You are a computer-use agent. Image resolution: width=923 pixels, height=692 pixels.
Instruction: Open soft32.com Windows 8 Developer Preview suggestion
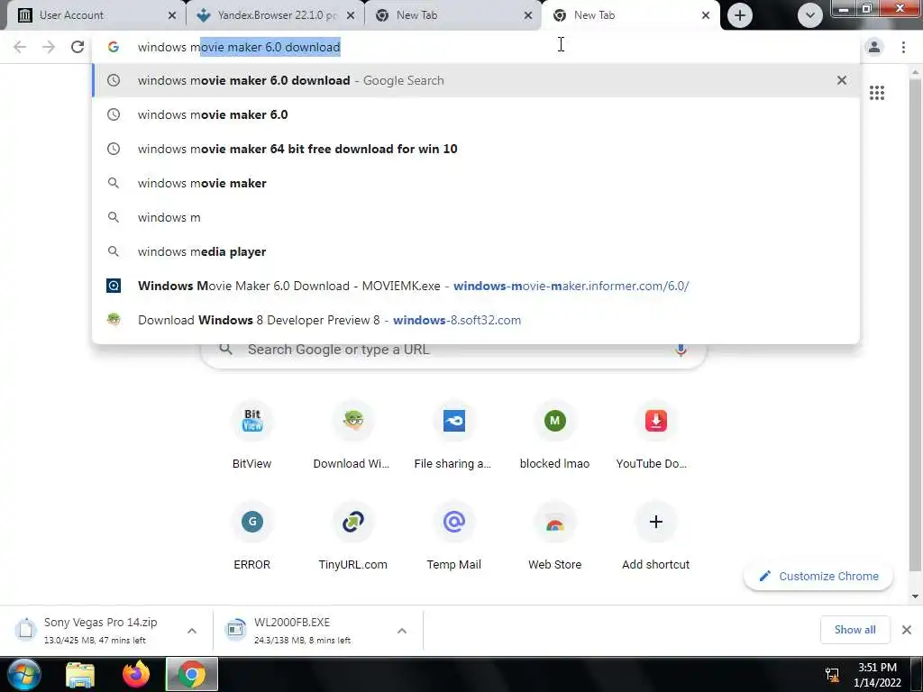click(x=476, y=320)
